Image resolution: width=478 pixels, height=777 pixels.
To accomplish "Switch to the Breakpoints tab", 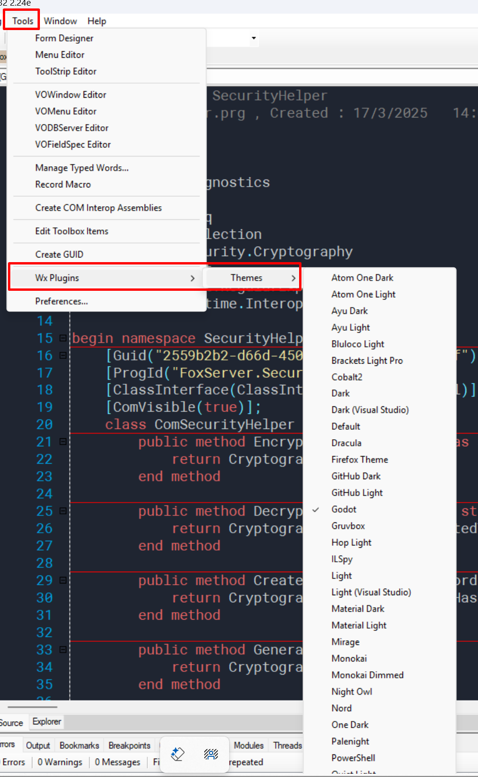I will 129,746.
